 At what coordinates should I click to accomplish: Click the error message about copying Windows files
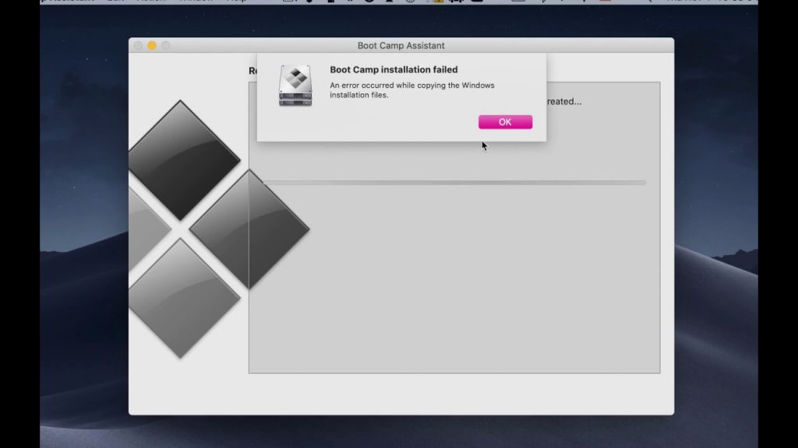pos(411,90)
